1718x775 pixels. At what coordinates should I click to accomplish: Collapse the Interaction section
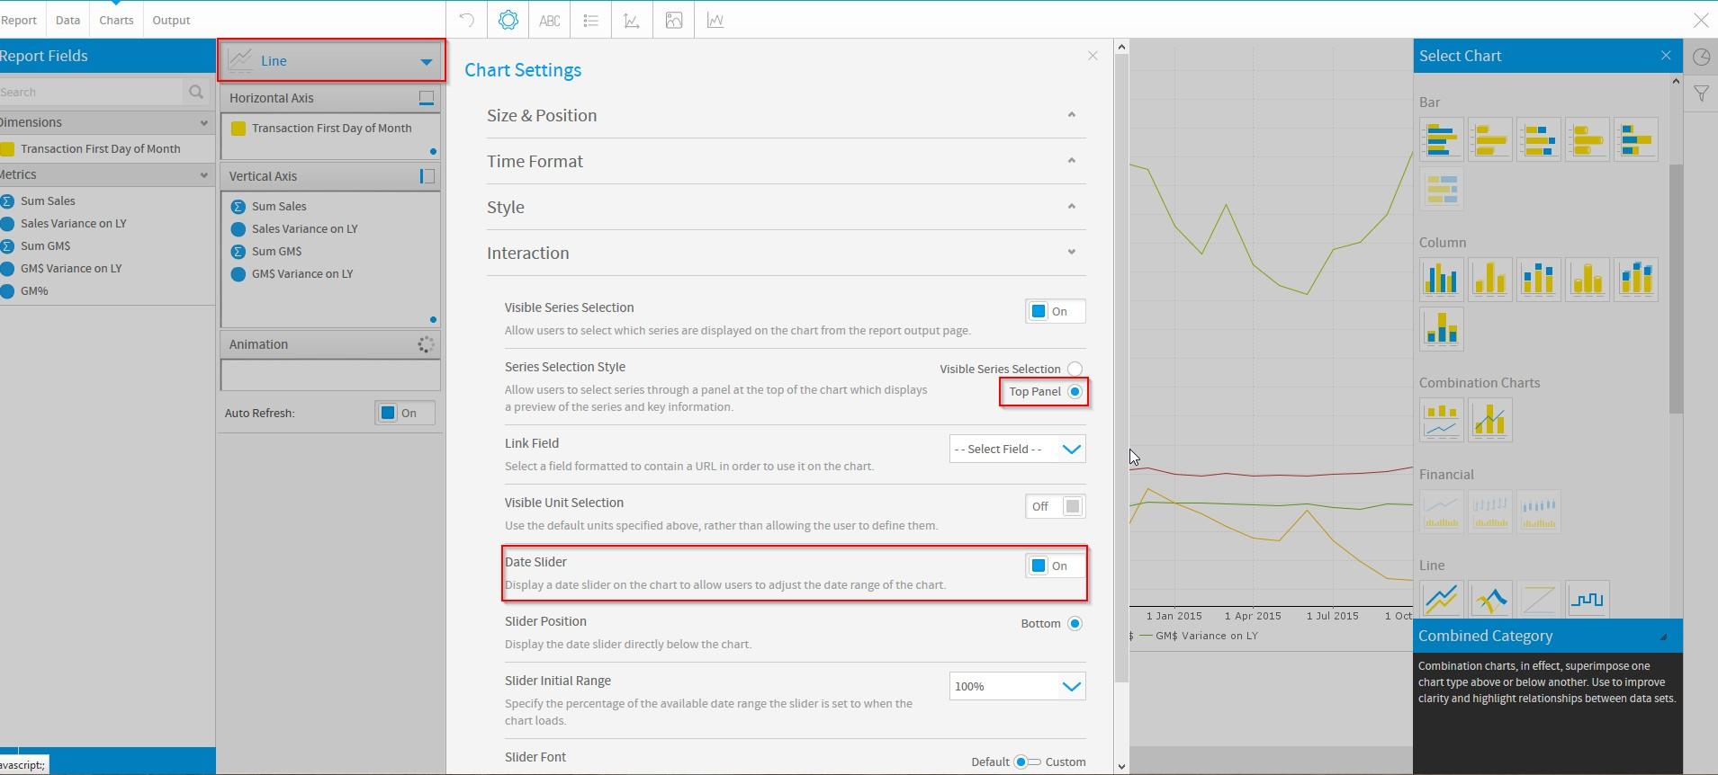(787, 253)
